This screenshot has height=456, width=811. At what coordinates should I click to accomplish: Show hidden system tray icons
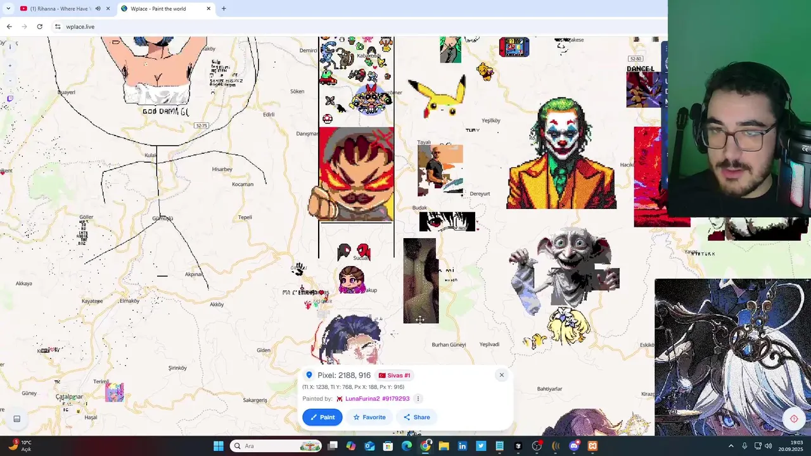(x=731, y=446)
